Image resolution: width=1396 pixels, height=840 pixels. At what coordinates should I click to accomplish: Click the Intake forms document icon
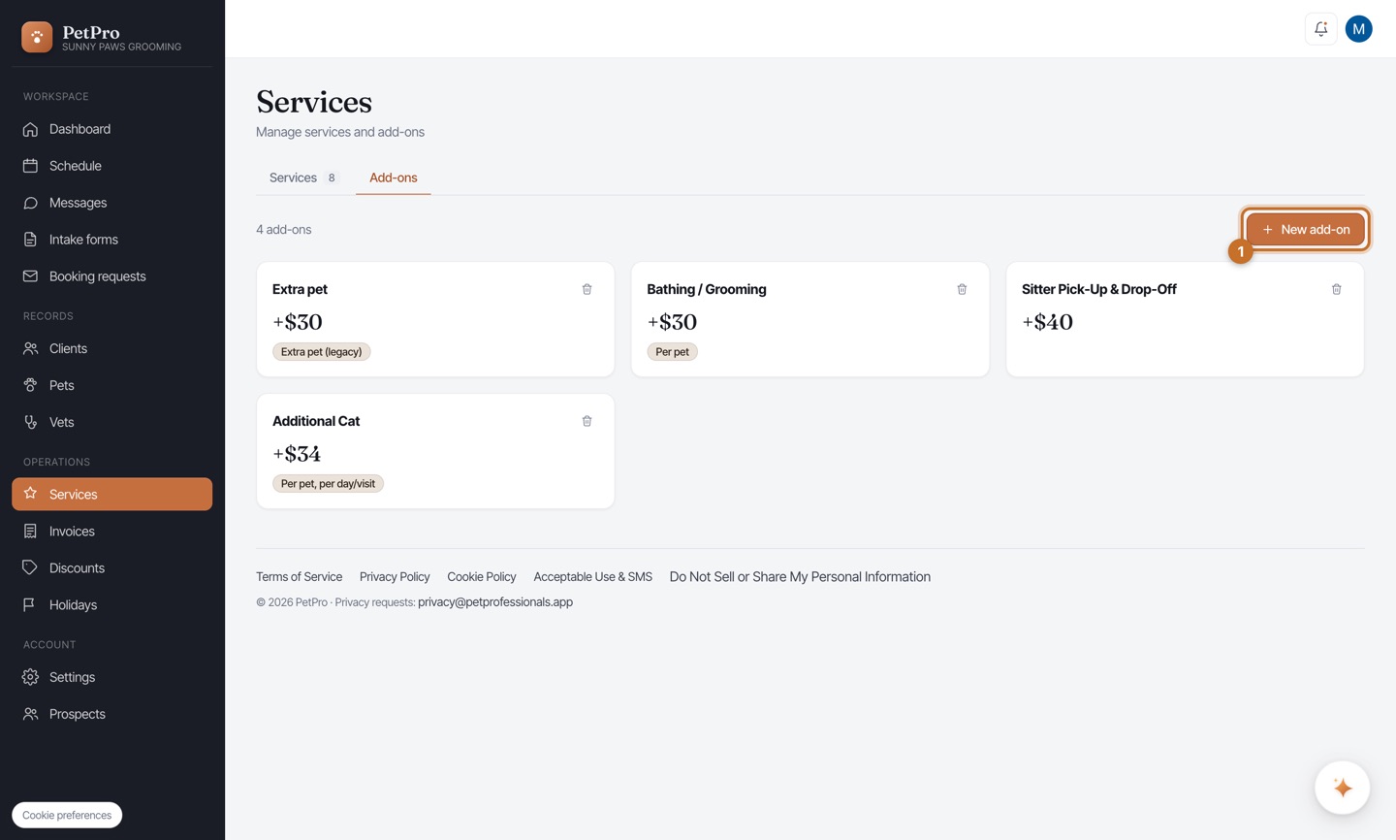tap(31, 240)
